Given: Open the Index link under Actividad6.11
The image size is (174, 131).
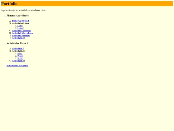Looking at the screenshot, I should pyautogui.click(x=20, y=53).
